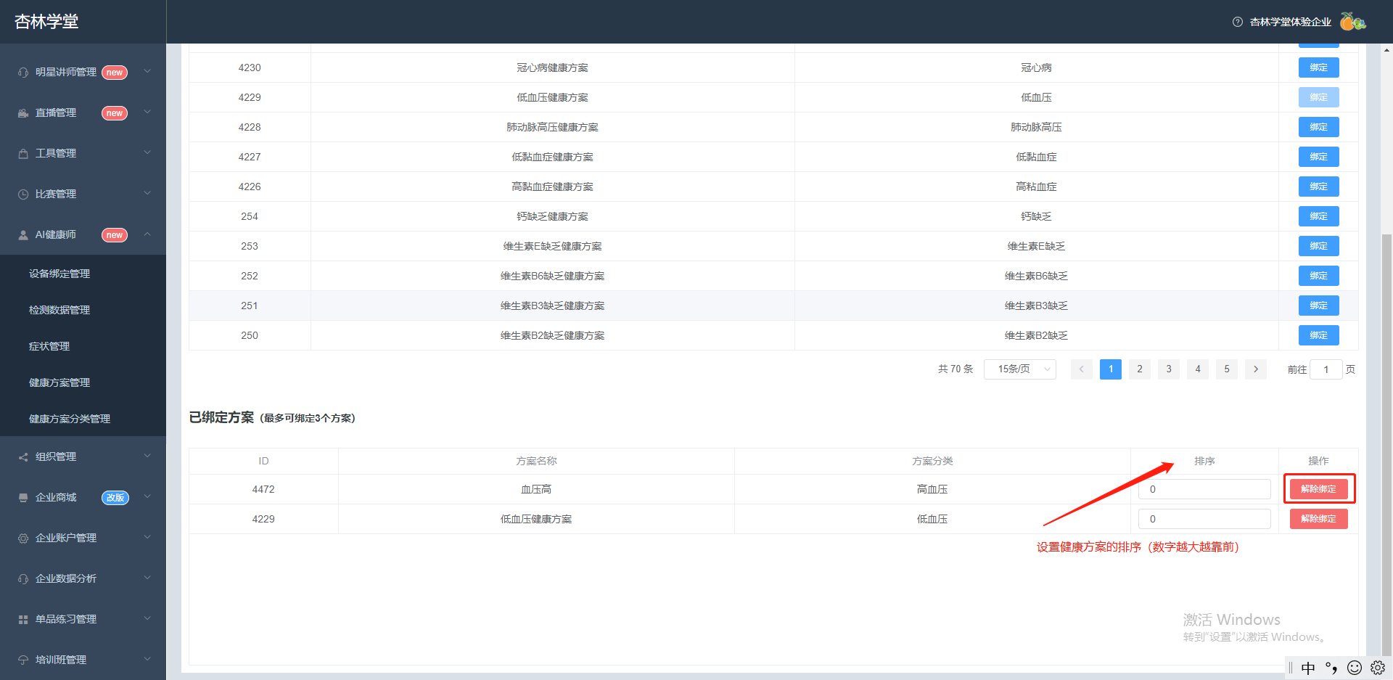Click the bag icon beside 工具管理
1393x680 pixels.
point(23,154)
